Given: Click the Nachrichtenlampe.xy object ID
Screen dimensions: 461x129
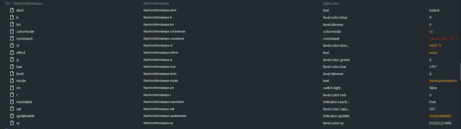Looking at the screenshot, I should (x=158, y=123).
